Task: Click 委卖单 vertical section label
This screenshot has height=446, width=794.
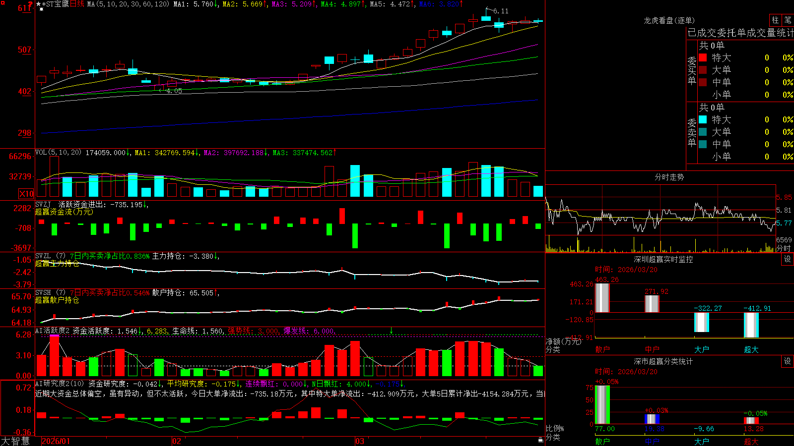Action: (x=692, y=132)
